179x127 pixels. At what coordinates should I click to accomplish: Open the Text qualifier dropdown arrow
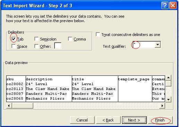[157, 45]
